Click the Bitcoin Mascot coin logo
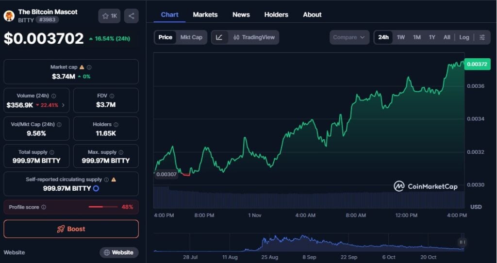 click(9, 16)
